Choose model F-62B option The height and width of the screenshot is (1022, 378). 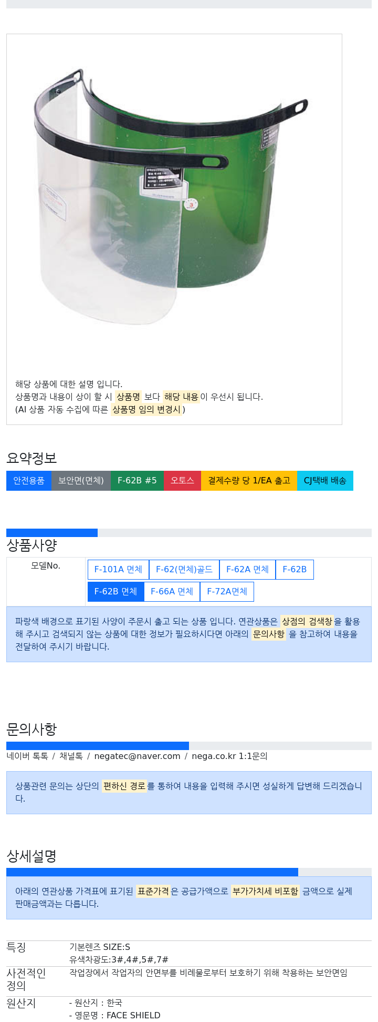point(295,570)
